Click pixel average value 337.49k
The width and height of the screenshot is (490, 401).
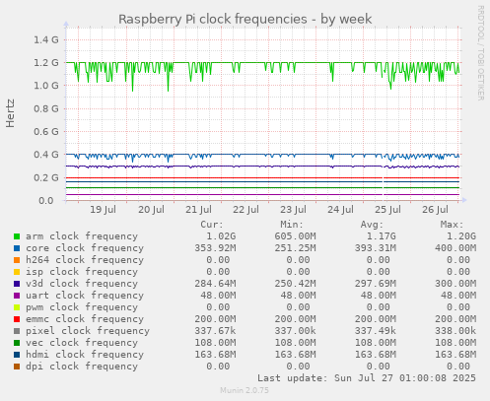click(x=376, y=331)
